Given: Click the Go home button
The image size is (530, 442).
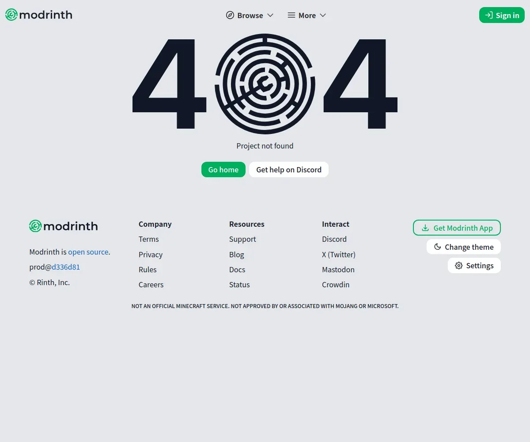Looking at the screenshot, I should [x=223, y=170].
